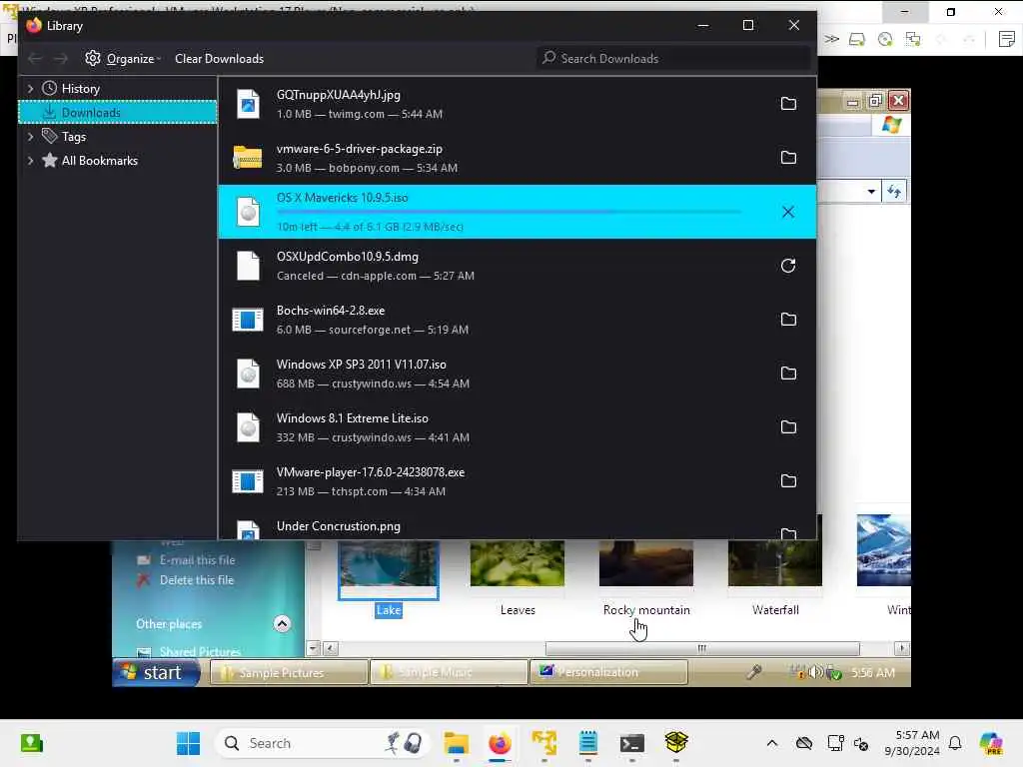Click the VMware-player-17.6.0 exe file icon
The image size is (1023, 767).
coord(248,481)
